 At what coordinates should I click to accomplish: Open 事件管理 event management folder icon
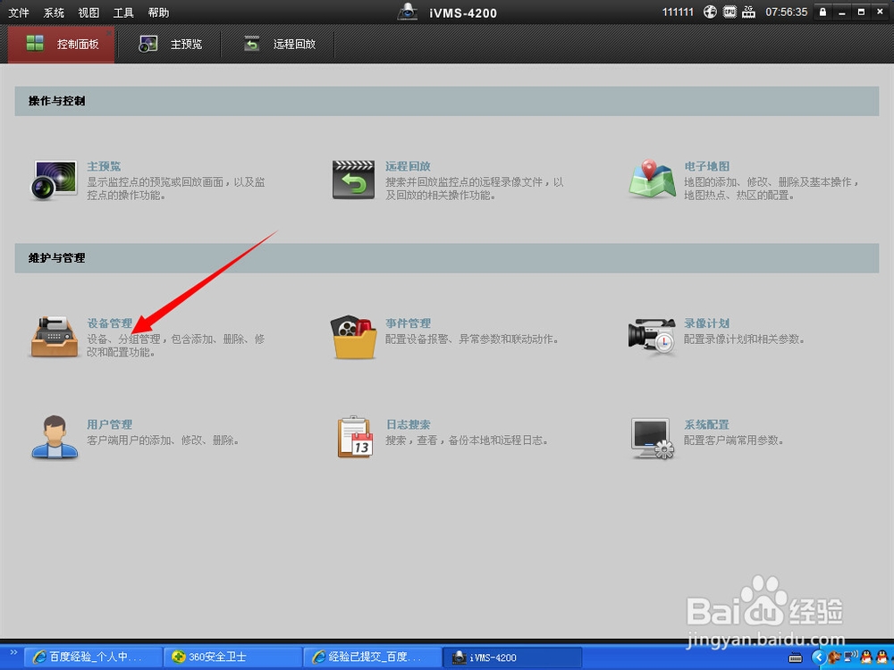click(351, 336)
